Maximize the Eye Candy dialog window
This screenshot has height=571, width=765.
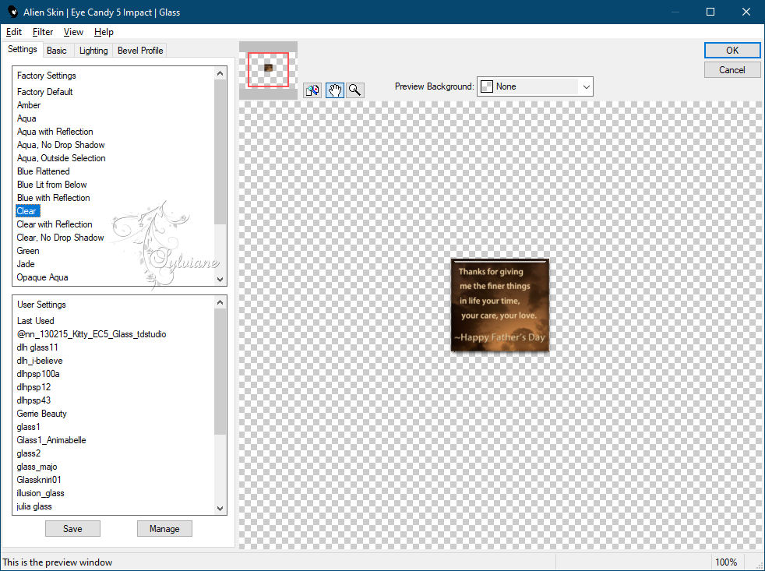coord(710,12)
